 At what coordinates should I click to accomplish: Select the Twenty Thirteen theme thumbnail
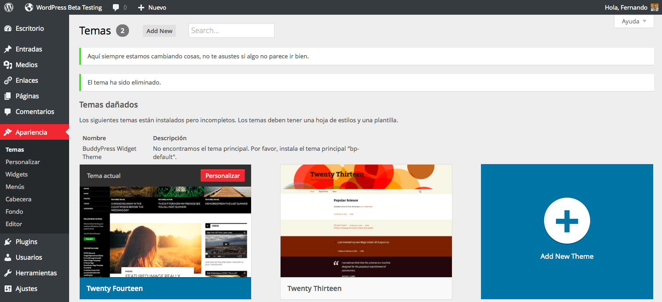[x=366, y=221]
